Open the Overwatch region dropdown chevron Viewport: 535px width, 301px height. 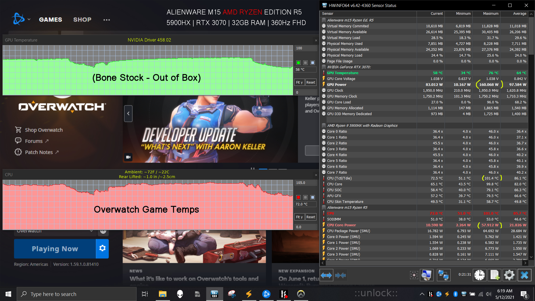(91, 231)
